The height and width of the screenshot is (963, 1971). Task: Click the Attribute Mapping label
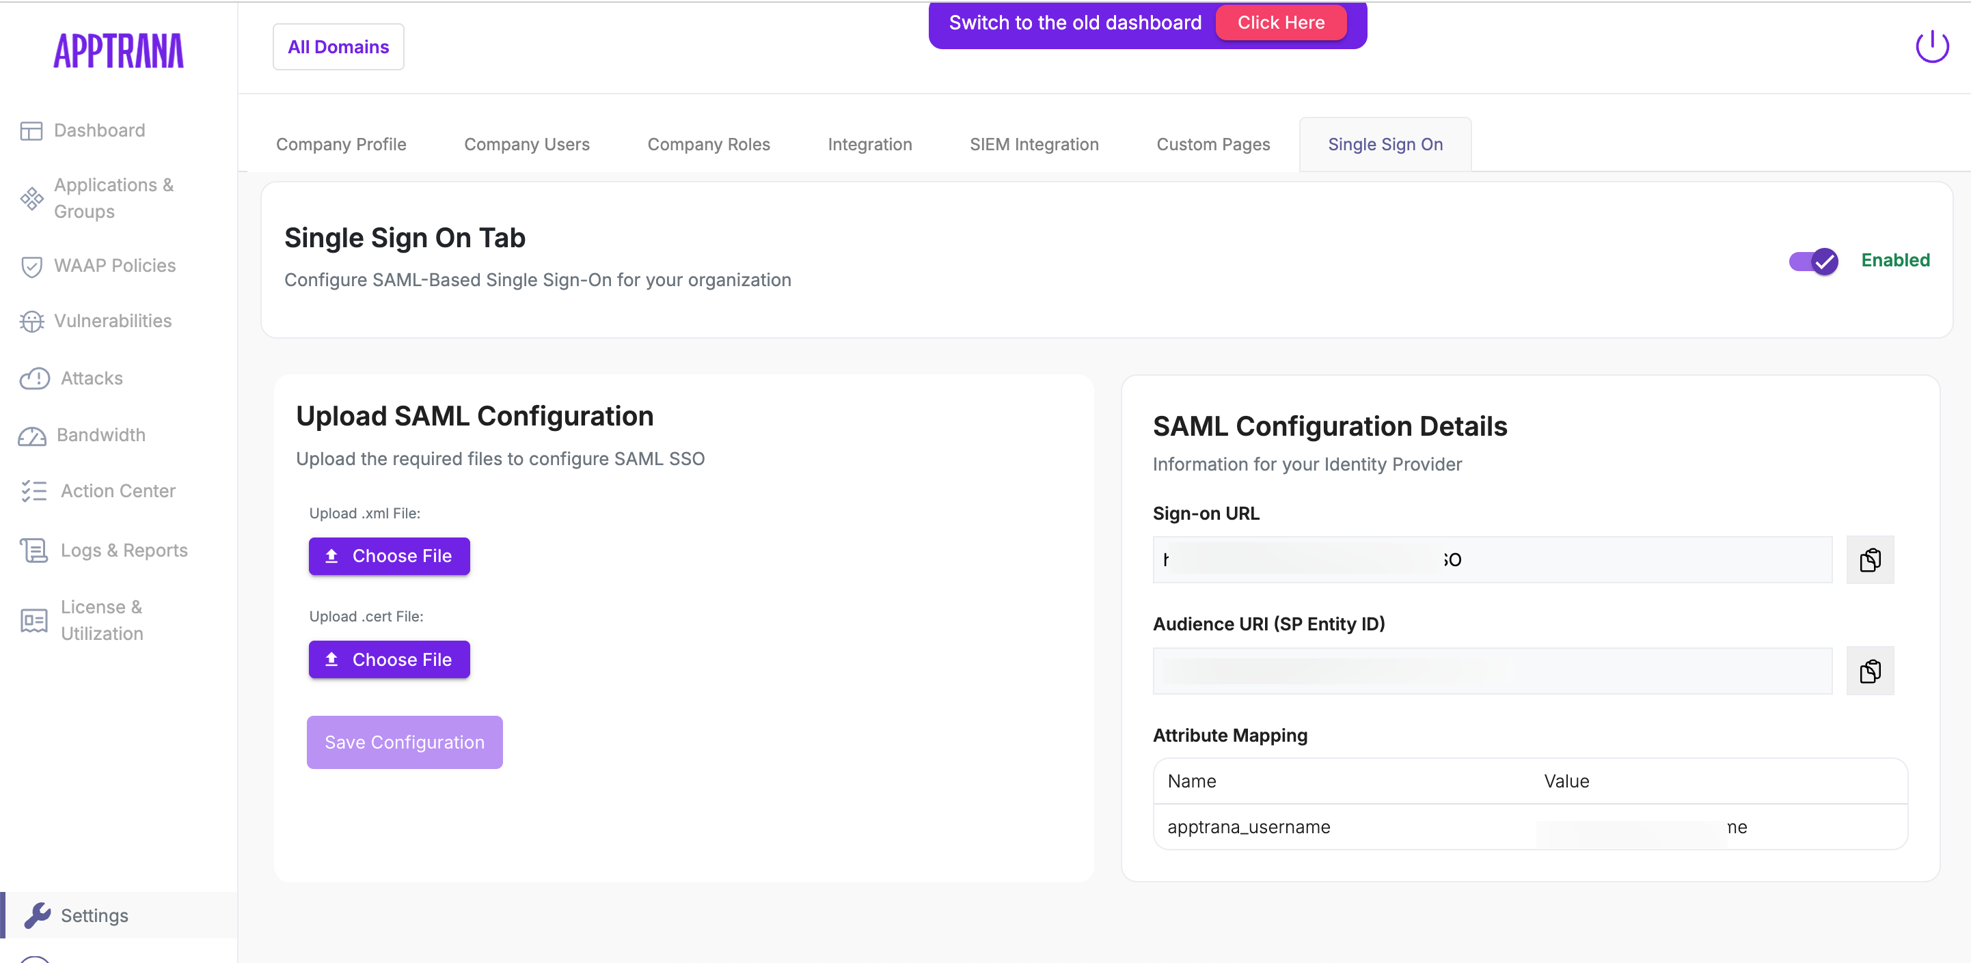tap(1229, 735)
